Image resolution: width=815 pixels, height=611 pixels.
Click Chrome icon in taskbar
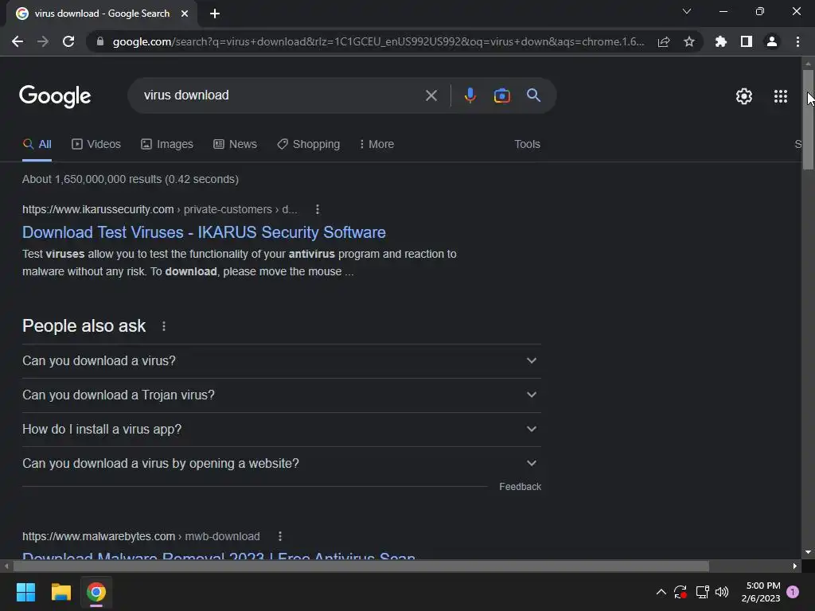pyautogui.click(x=96, y=592)
